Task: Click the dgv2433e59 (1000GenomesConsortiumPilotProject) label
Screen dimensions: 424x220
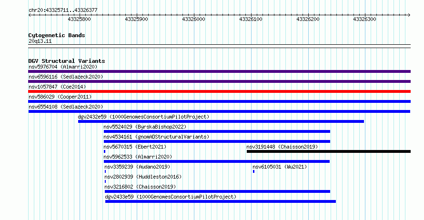Action: (x=171, y=197)
